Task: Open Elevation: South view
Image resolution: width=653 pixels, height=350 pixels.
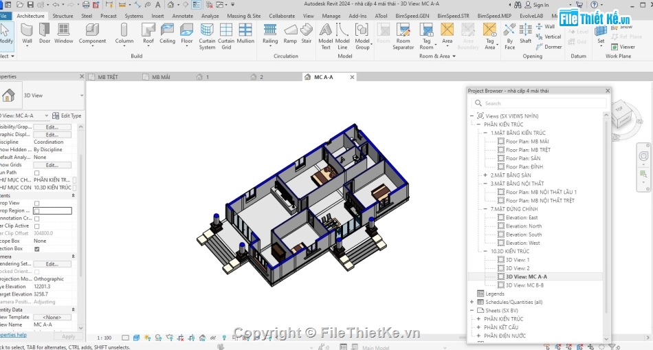Action: click(x=524, y=234)
